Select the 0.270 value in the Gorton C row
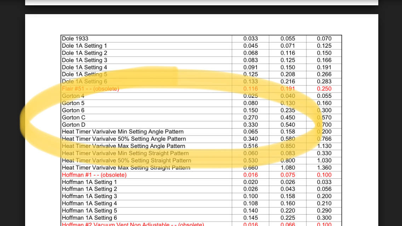402x226 pixels. pos(251,118)
